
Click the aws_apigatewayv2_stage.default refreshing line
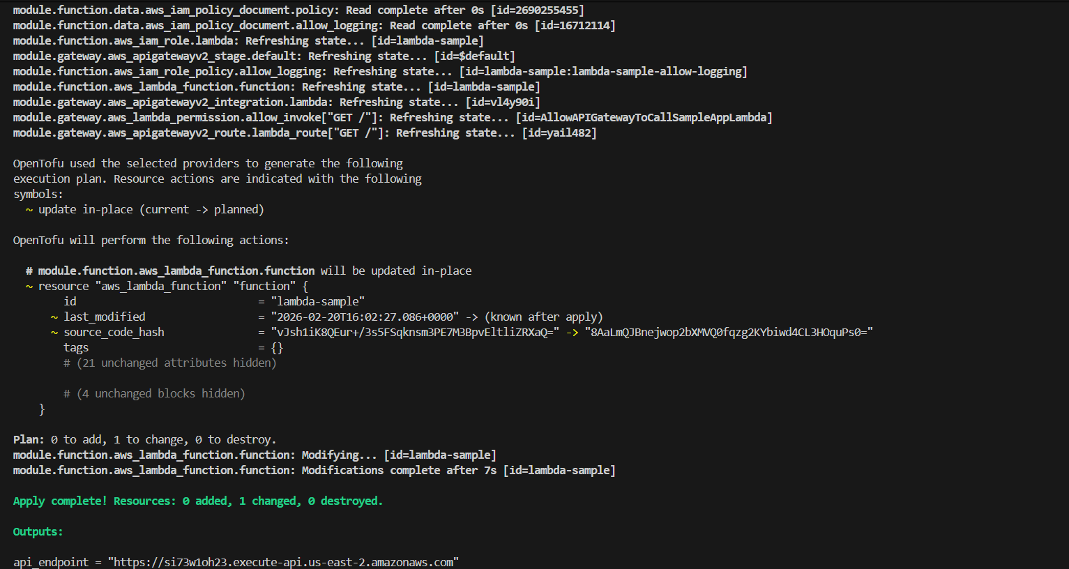(264, 56)
